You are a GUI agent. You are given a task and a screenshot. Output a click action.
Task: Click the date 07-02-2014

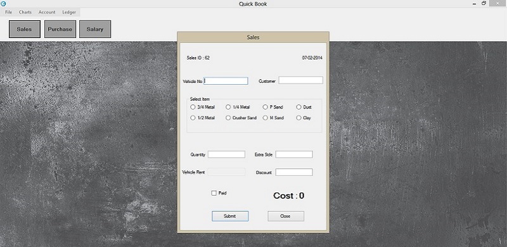coord(312,58)
